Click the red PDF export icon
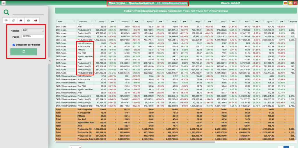The width and height of the screenshot is (298, 148). point(36,20)
